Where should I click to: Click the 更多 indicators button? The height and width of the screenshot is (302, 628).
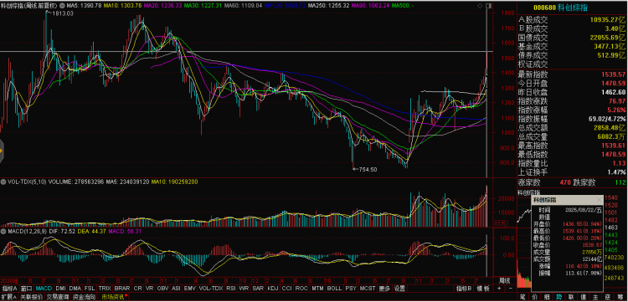point(384,288)
